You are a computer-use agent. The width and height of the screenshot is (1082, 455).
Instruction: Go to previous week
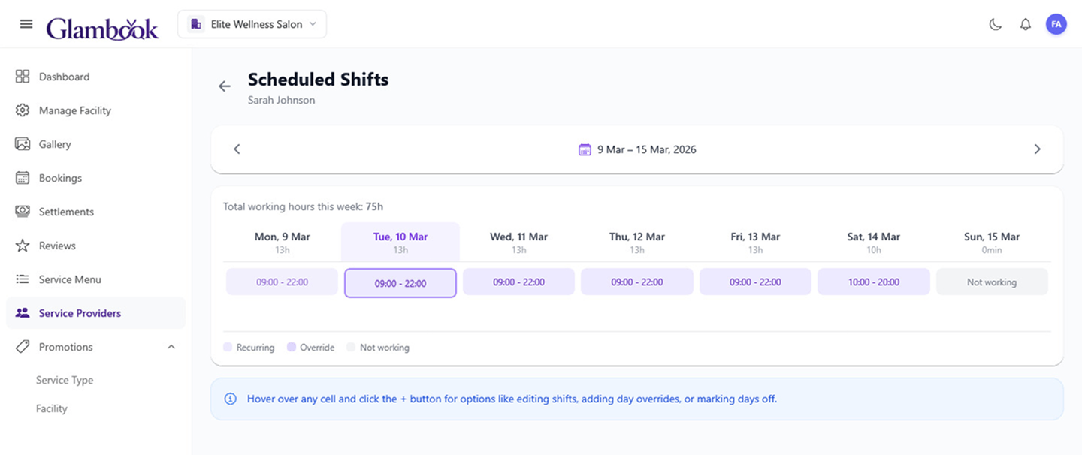pyautogui.click(x=237, y=149)
